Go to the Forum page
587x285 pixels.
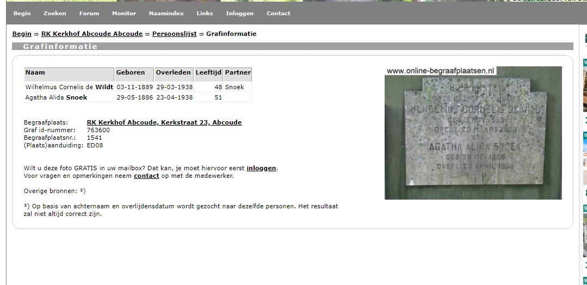coord(89,14)
